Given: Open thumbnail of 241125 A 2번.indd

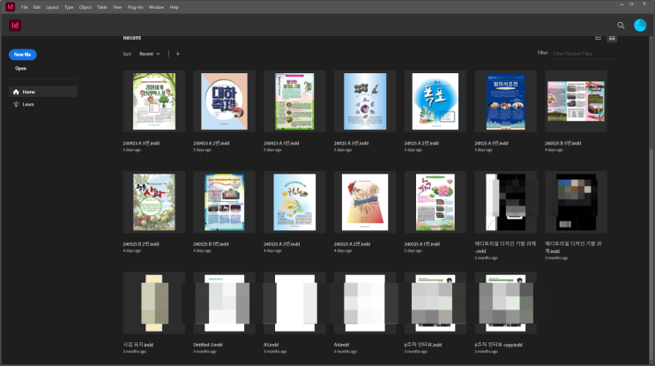Looking at the screenshot, I should (x=435, y=101).
